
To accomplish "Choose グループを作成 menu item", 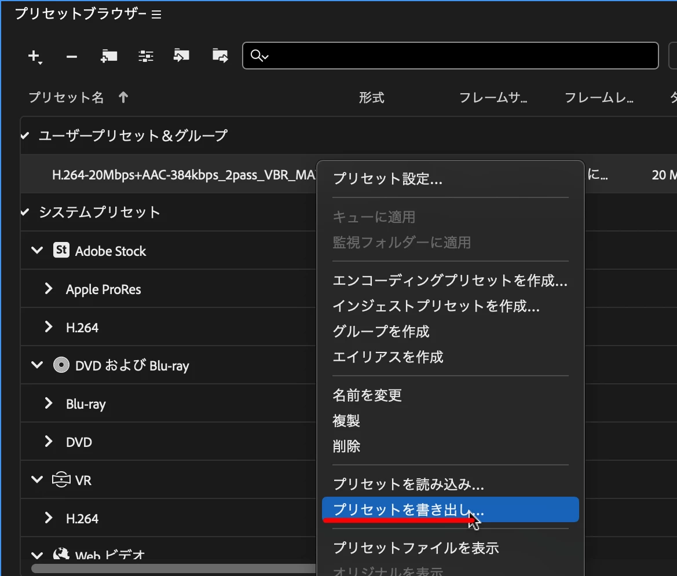I will coord(451,332).
